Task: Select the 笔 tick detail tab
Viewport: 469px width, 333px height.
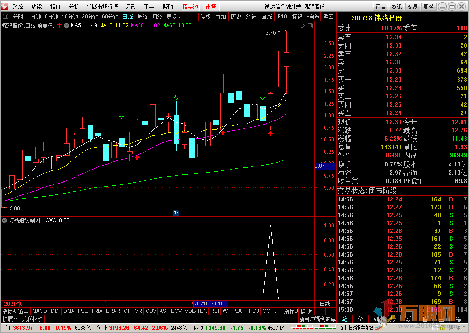Action: 345,319
